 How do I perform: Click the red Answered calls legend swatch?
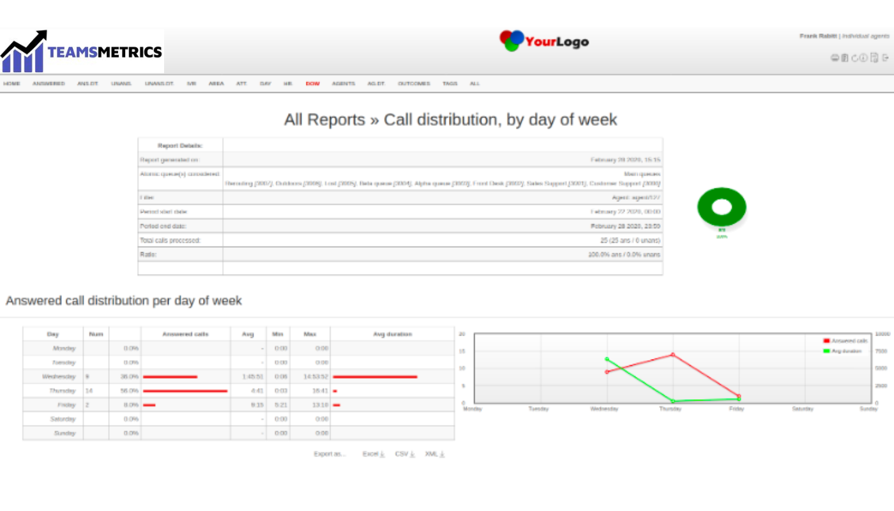tap(826, 341)
